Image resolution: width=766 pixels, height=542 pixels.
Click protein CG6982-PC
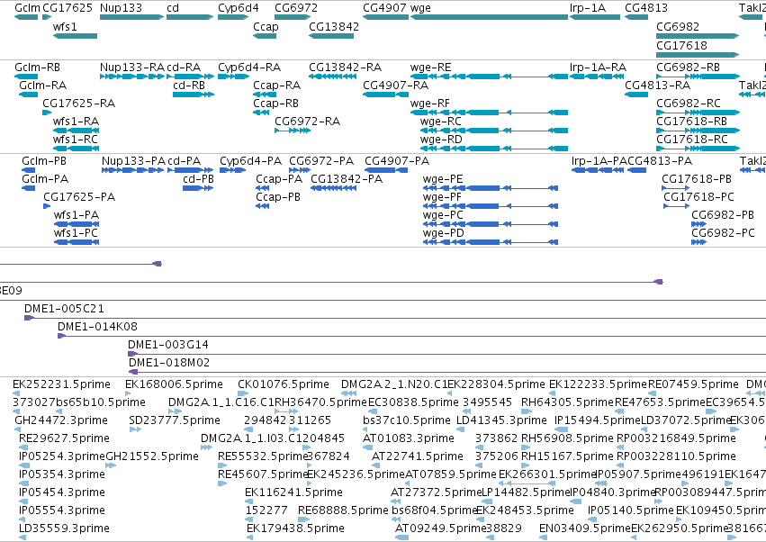[698, 242]
